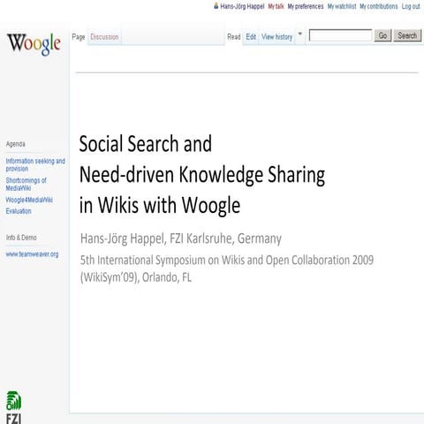Click the Search button

pyautogui.click(x=407, y=35)
